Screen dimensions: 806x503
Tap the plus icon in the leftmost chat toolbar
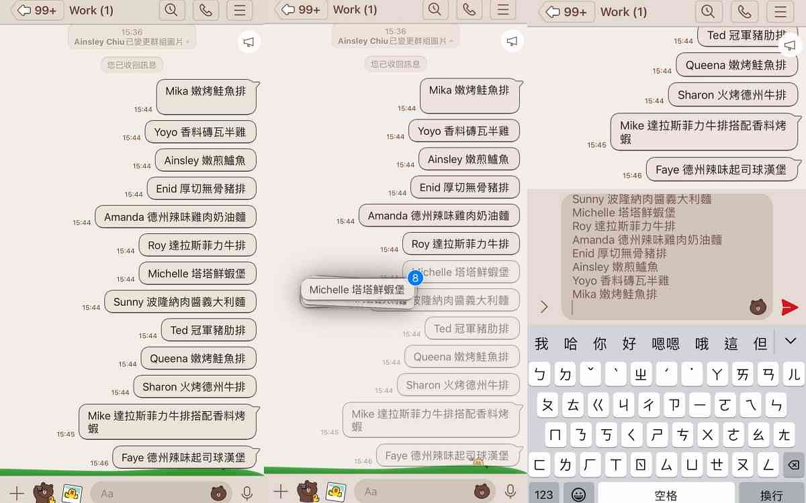coord(17,493)
